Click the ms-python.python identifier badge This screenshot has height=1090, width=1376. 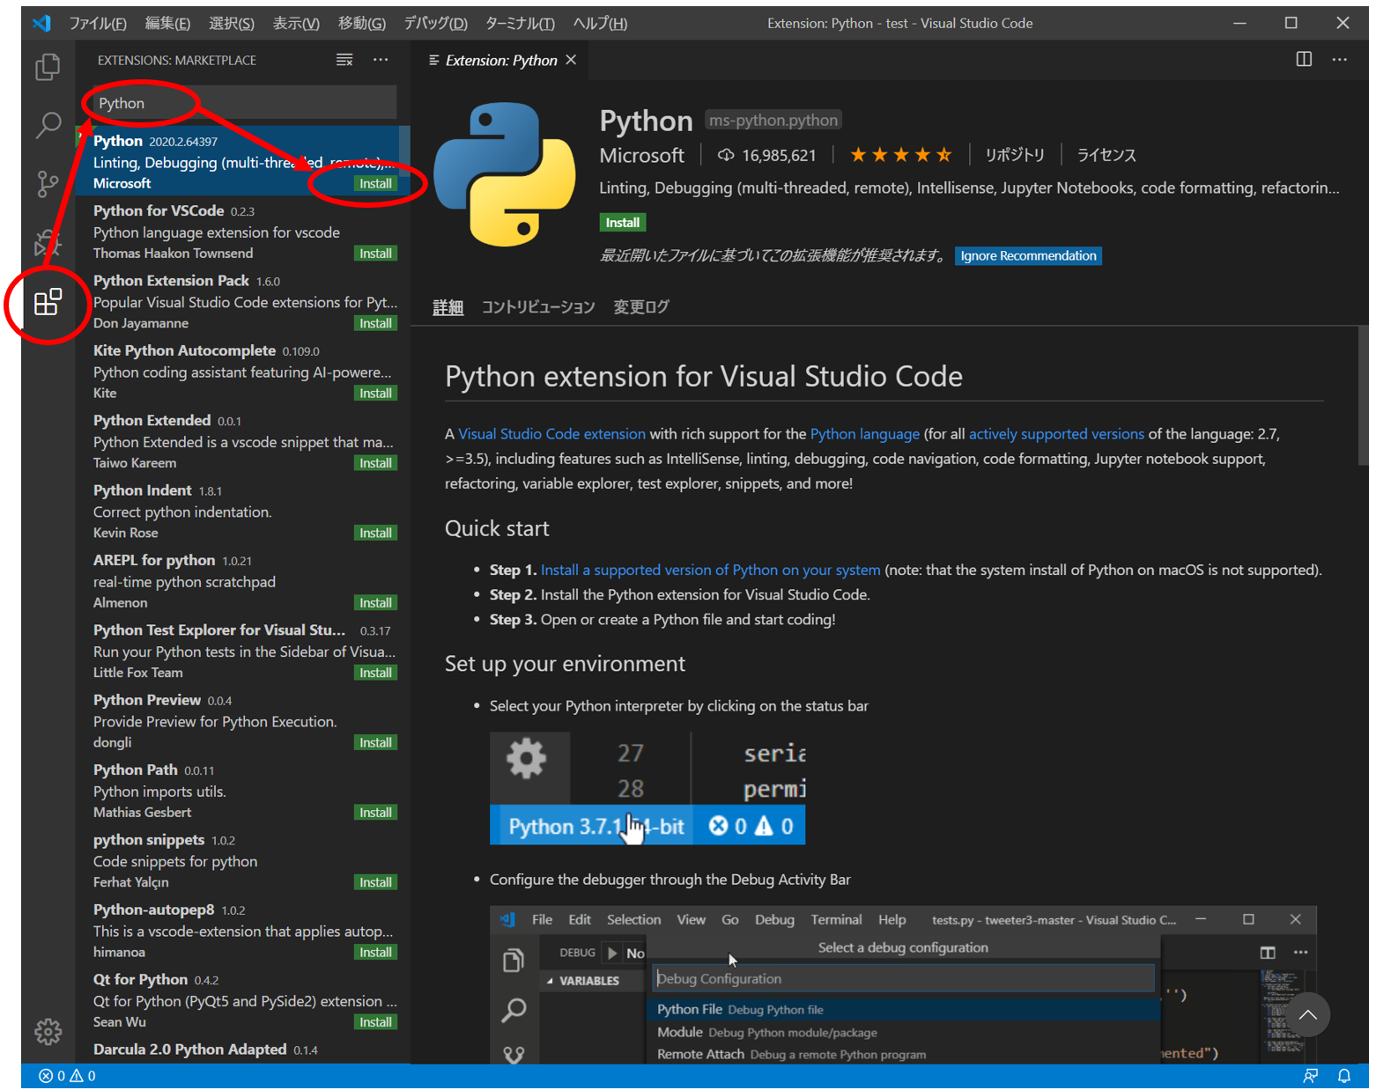point(773,120)
